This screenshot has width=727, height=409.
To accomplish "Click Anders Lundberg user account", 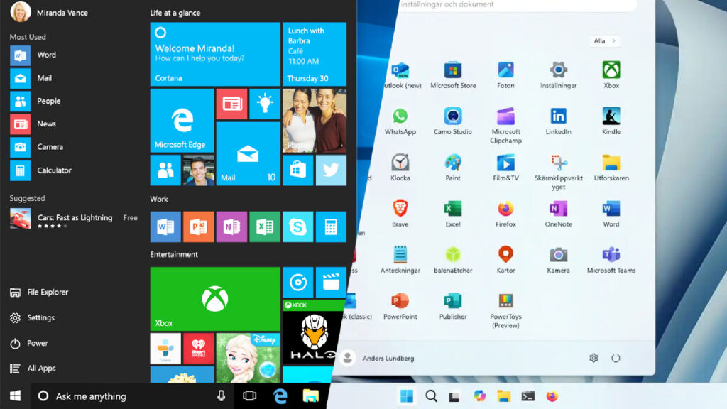I will pyautogui.click(x=378, y=358).
